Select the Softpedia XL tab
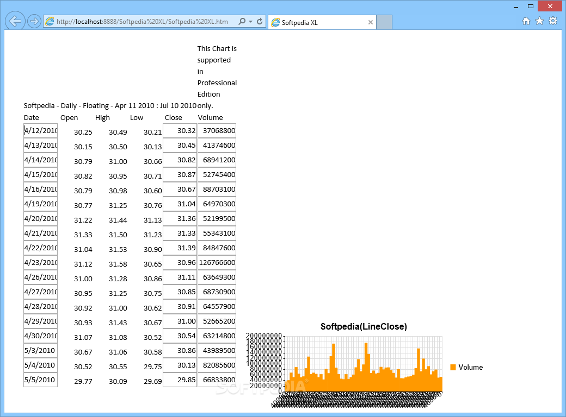The image size is (566, 417). pos(322,22)
